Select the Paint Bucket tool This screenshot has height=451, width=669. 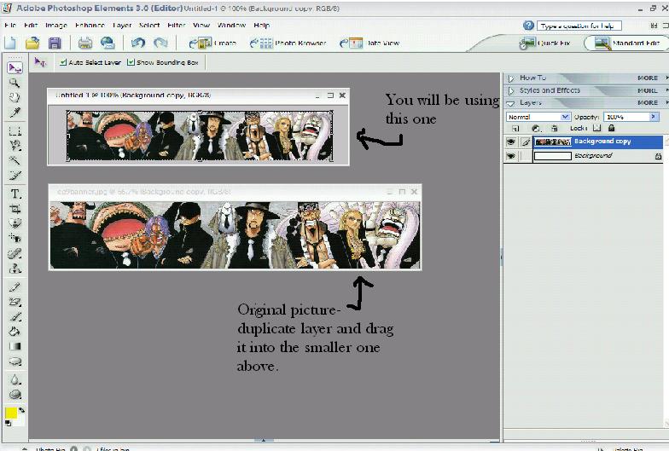[x=15, y=332]
